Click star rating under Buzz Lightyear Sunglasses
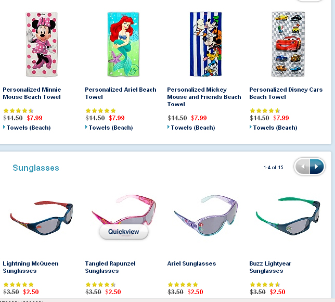Screen dimensions: 335x302 coord(265,284)
